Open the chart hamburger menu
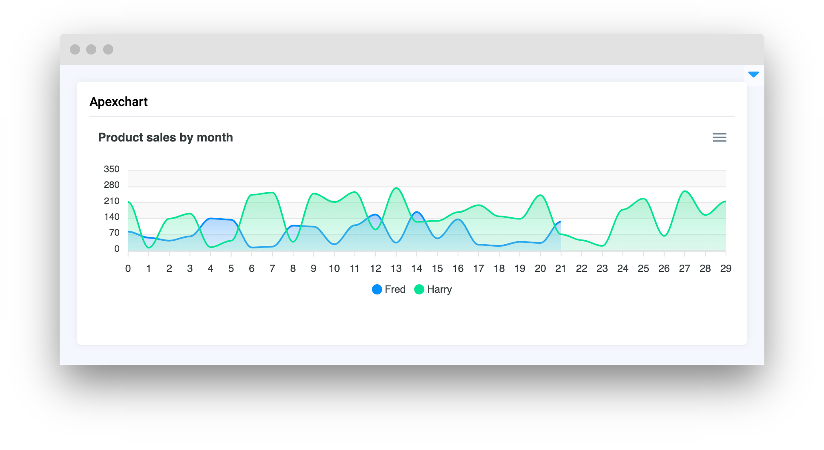This screenshot has height=450, width=824. click(719, 137)
